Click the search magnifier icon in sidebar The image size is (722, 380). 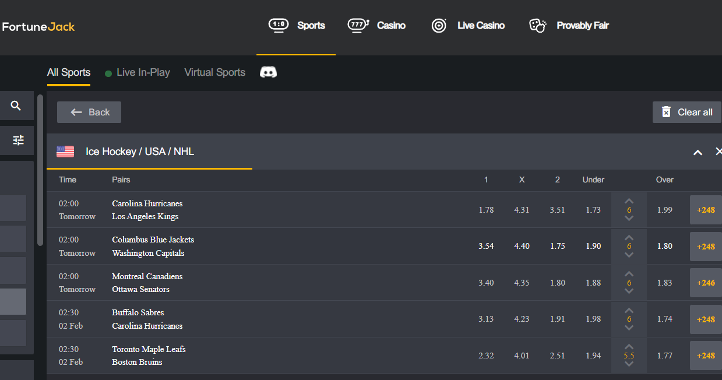[16, 105]
